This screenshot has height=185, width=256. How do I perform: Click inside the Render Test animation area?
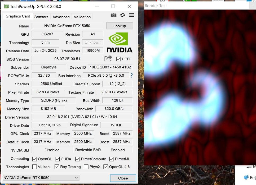point(200,87)
